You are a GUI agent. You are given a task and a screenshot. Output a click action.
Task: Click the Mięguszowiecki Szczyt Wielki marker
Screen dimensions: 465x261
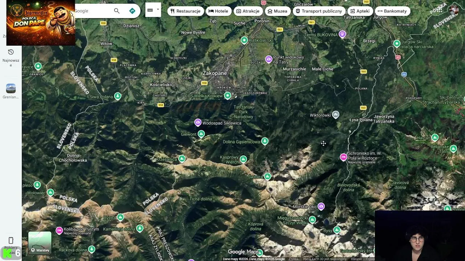pos(312,220)
